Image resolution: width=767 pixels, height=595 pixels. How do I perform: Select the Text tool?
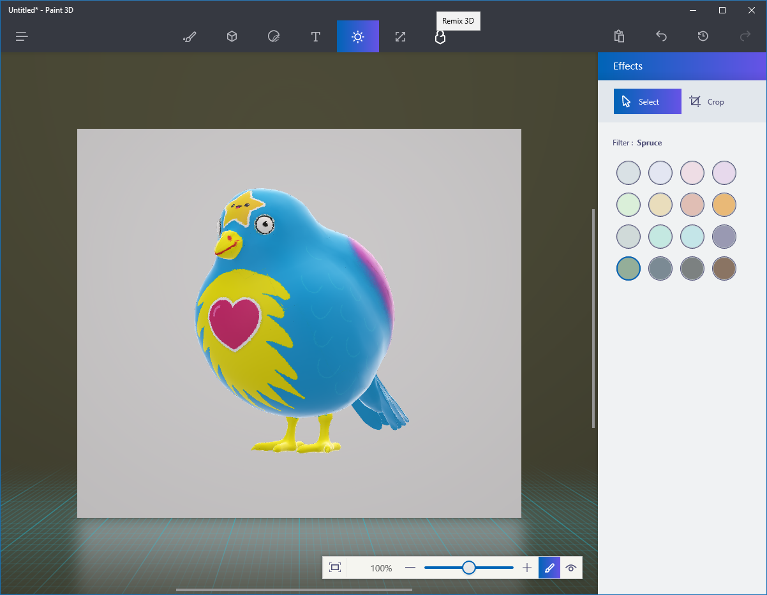tap(315, 37)
